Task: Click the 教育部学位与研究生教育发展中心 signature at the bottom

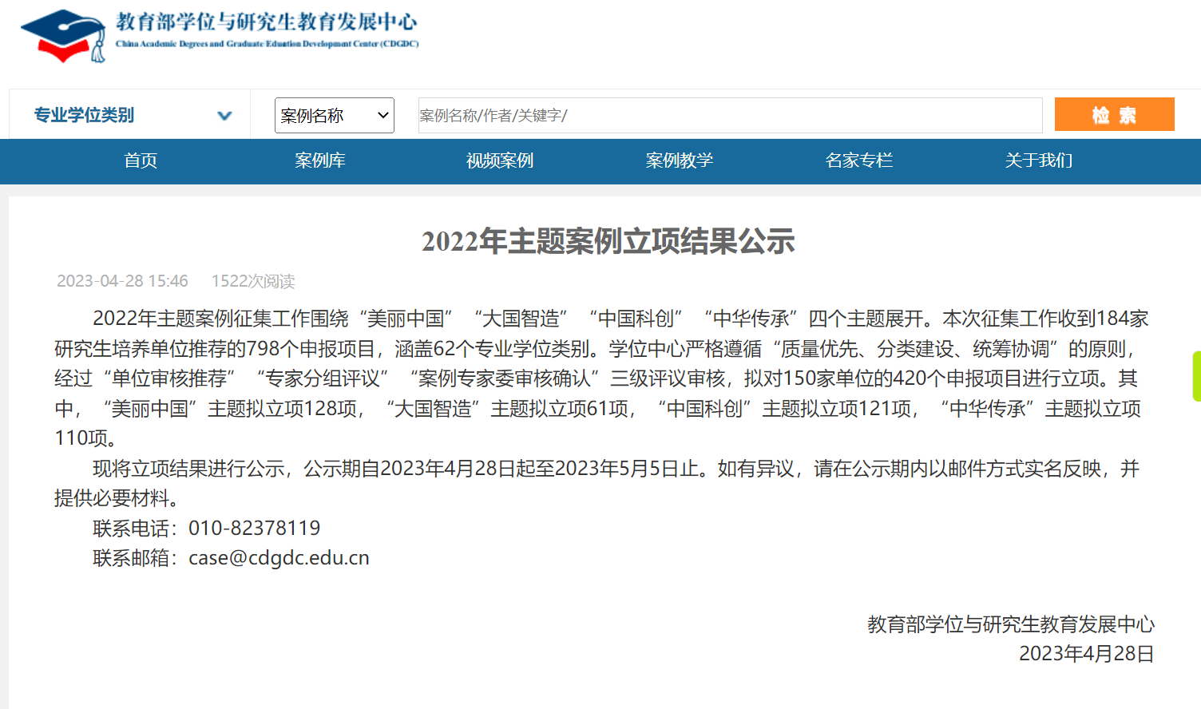Action: coord(1011,624)
